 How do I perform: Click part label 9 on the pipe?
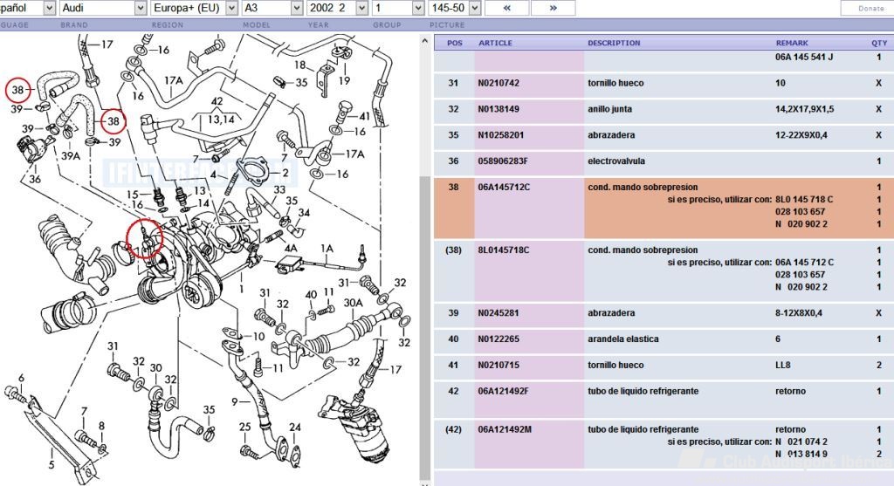click(234, 402)
